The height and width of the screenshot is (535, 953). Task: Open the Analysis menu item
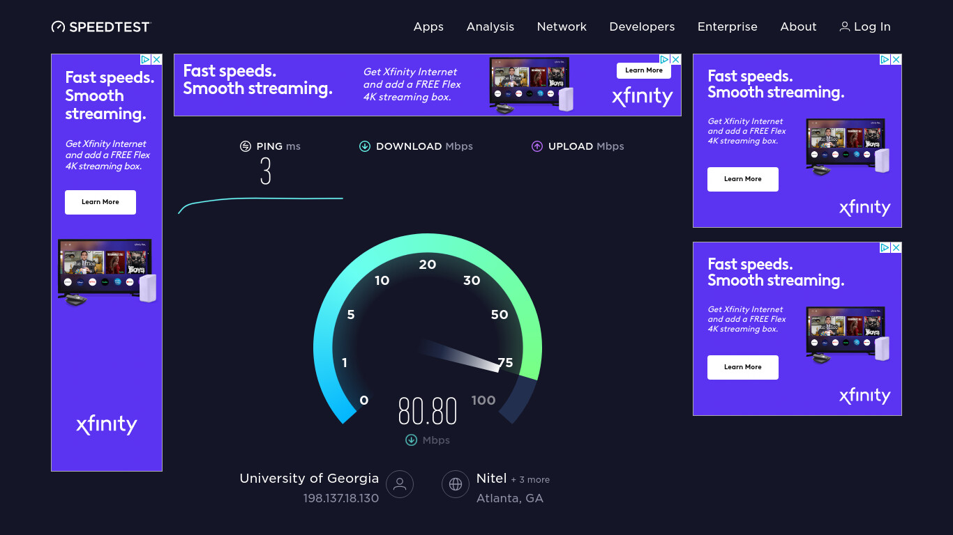490,26
